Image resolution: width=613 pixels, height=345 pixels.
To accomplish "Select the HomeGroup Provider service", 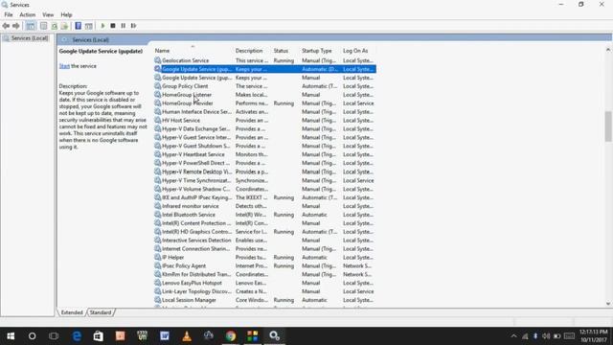I will tap(264, 103).
